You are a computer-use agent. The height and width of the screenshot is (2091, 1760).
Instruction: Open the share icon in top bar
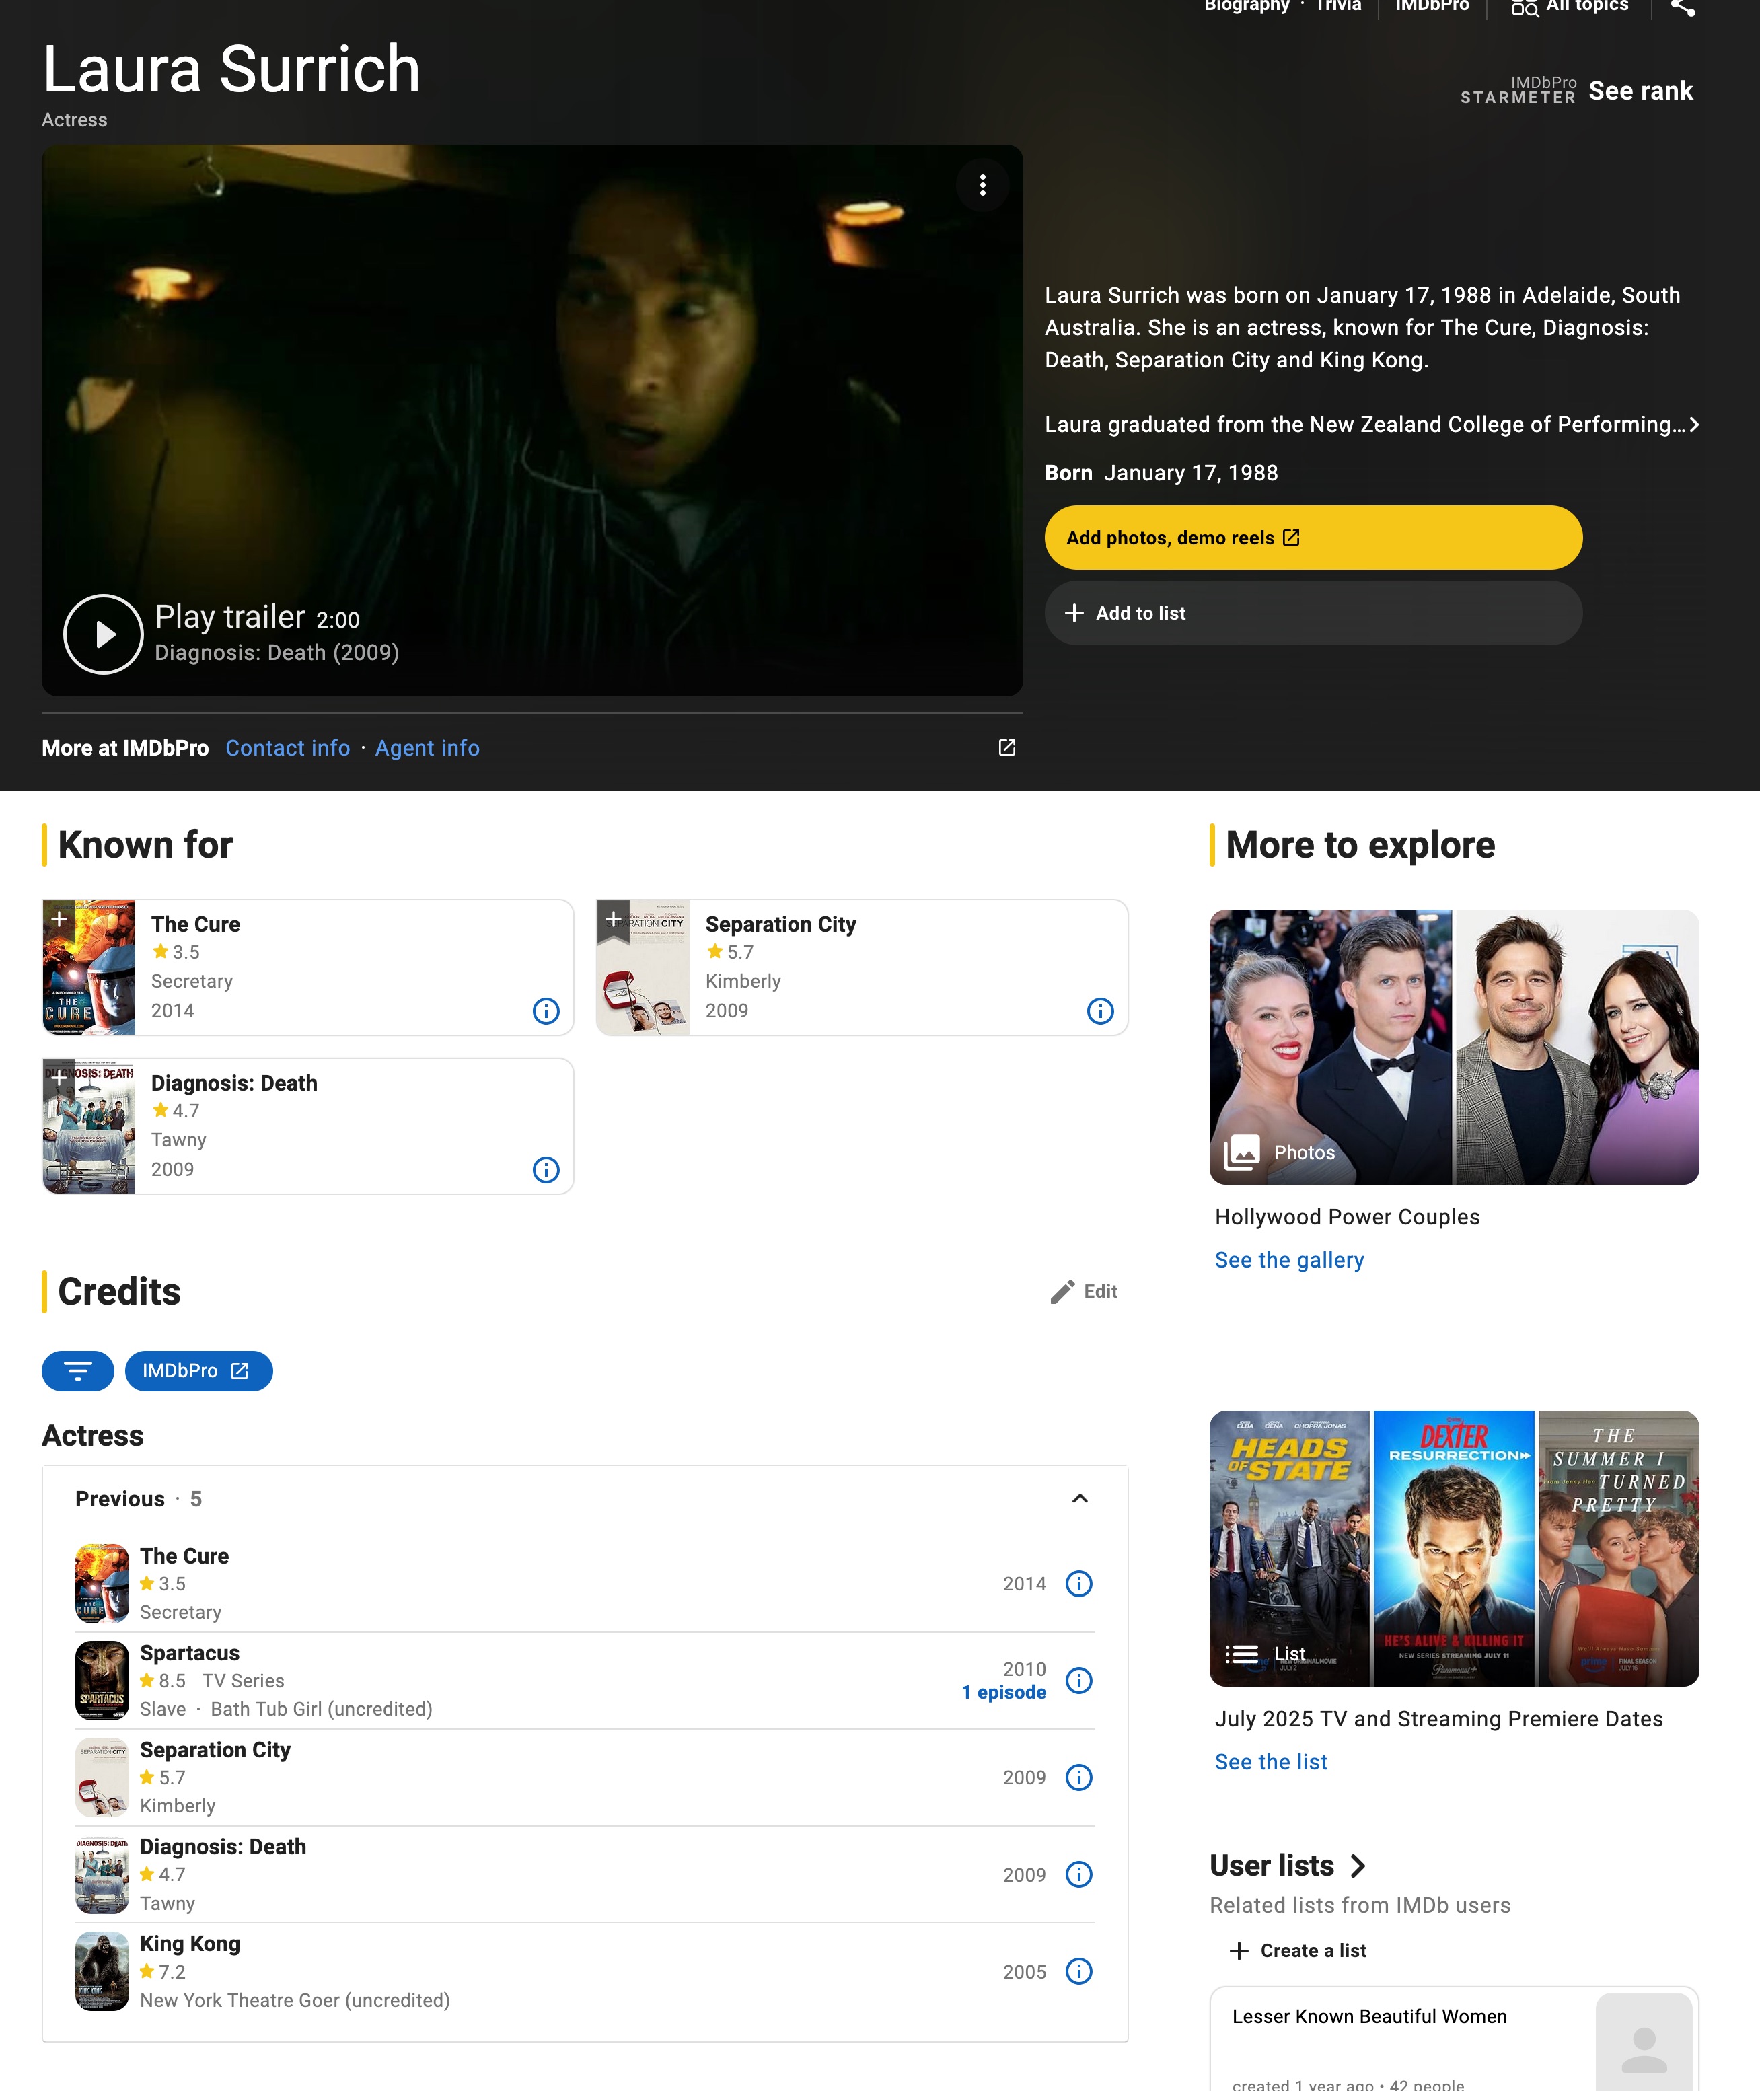(x=1682, y=7)
